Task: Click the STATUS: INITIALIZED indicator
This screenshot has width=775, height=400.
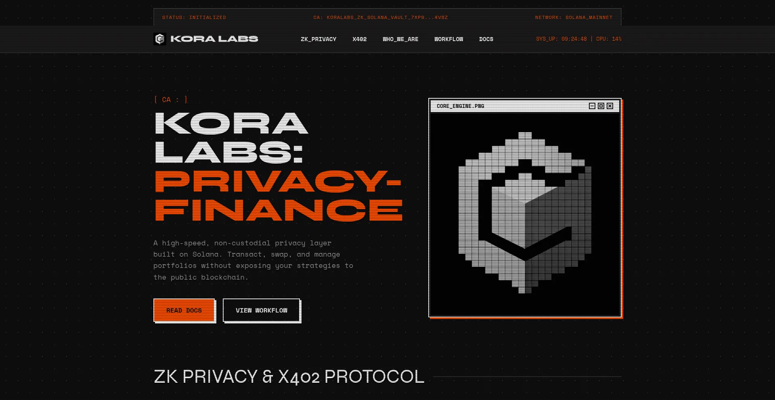Action: tap(194, 17)
